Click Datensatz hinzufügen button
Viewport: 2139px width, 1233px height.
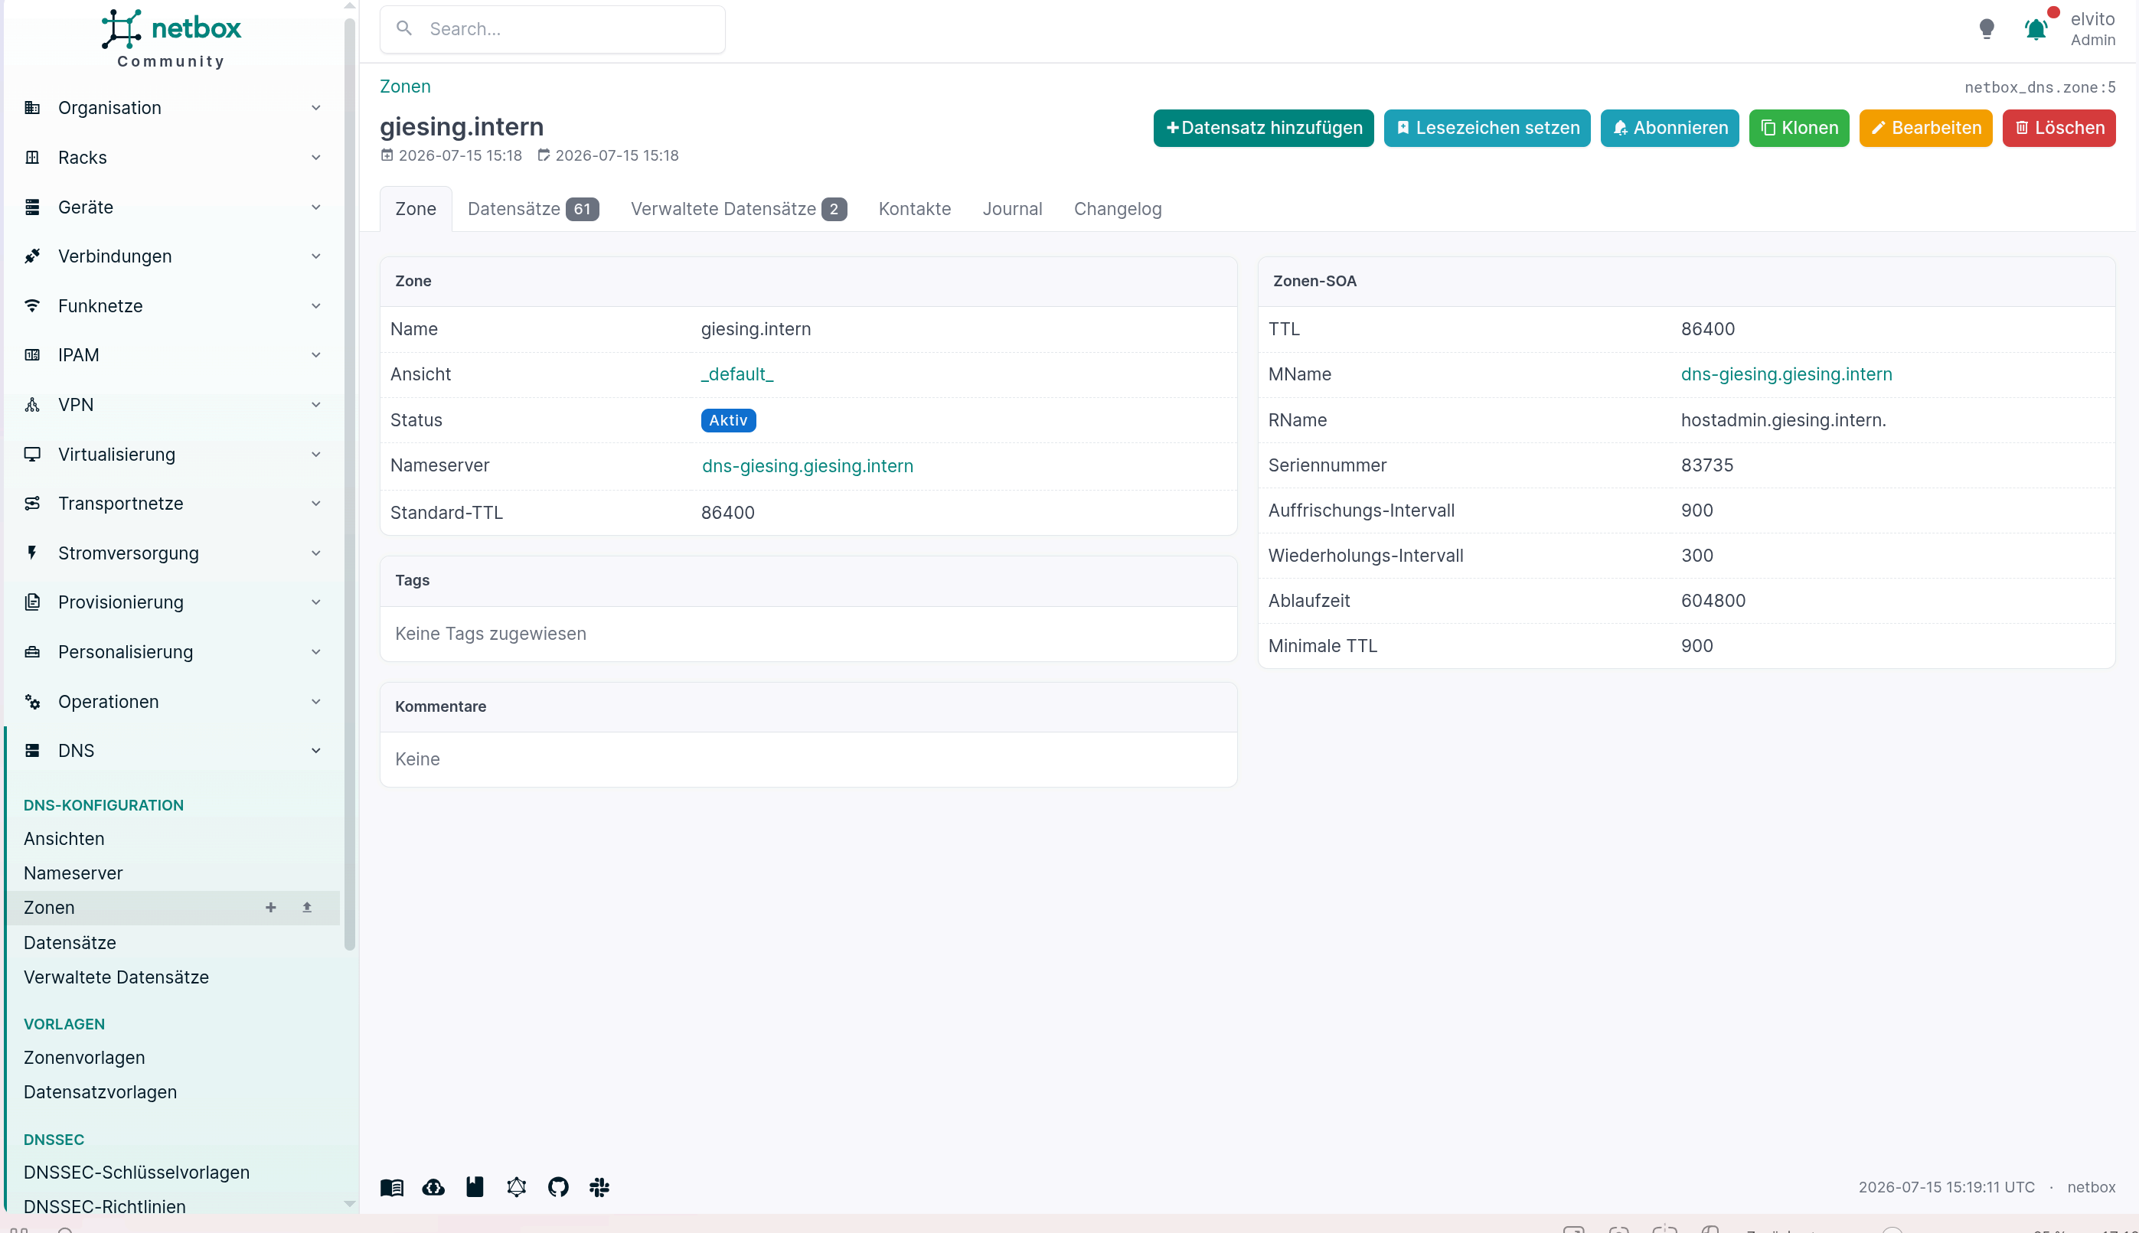point(1263,128)
